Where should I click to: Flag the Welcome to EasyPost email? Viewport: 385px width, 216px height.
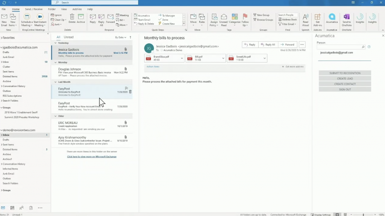coord(126,88)
